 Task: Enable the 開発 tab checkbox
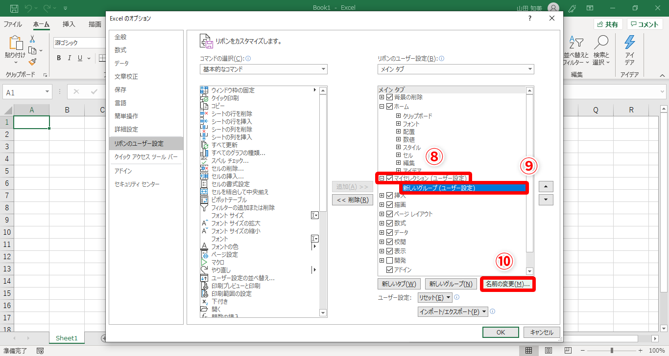390,261
